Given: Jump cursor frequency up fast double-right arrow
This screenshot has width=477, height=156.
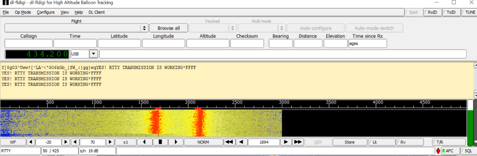Looking at the screenshot, I should [x=298, y=142].
